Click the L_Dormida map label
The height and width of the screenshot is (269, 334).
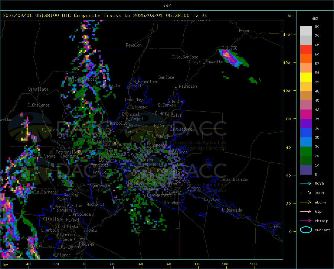(x=232, y=210)
